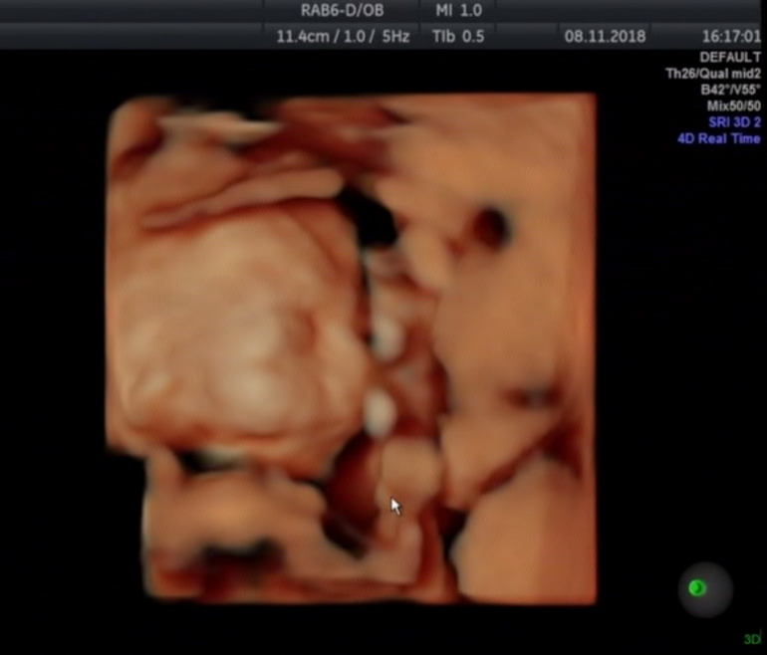Click the dark round spot in render's upper right

489,227
